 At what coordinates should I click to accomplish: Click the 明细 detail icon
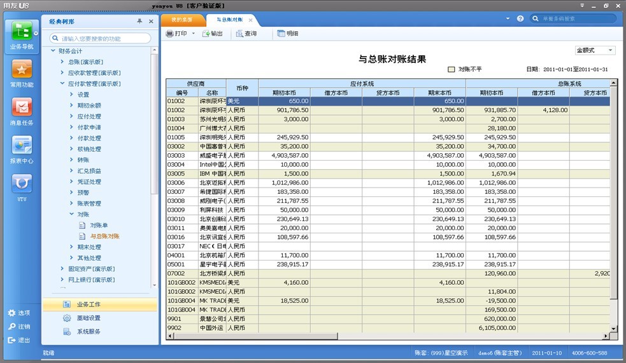pos(281,34)
